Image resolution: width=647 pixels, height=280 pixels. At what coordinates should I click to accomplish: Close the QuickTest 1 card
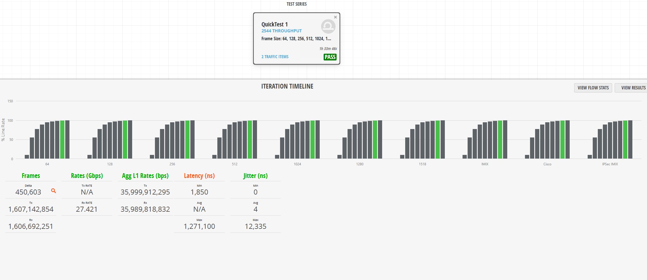pyautogui.click(x=335, y=17)
